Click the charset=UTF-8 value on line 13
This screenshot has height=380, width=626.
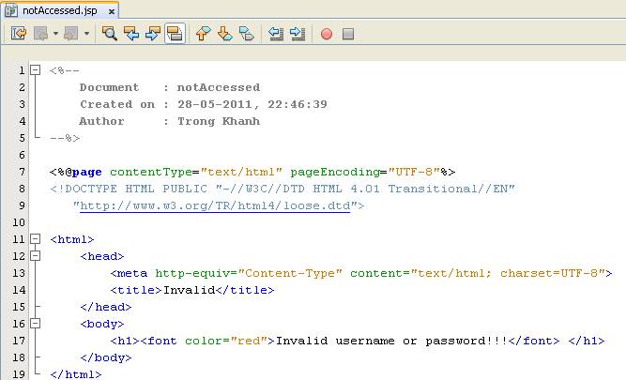pos(549,273)
